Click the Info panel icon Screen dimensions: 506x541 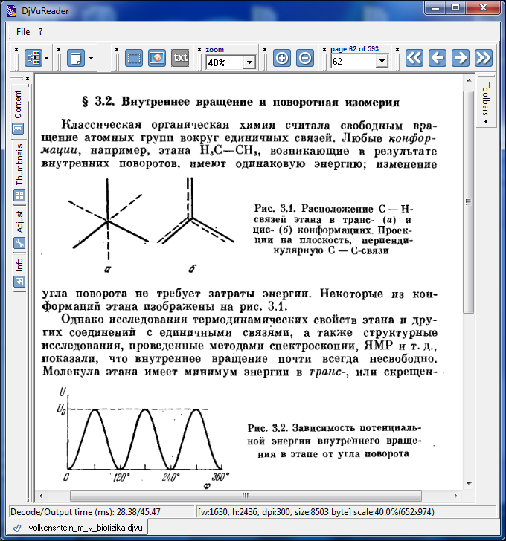(x=19, y=282)
